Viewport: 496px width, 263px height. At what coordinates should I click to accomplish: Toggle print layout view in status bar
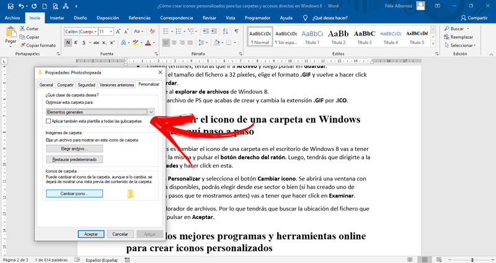[425, 260]
